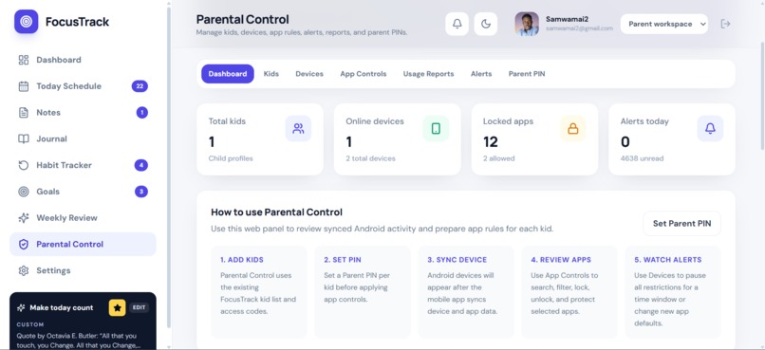Image resolution: width=765 pixels, height=350 pixels.
Task: Click the 1. ADD KIDS heading
Action: [x=242, y=260]
